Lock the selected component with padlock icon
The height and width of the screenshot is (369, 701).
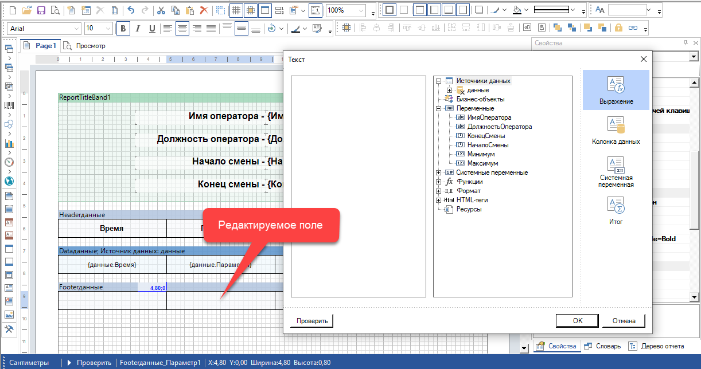point(618,28)
